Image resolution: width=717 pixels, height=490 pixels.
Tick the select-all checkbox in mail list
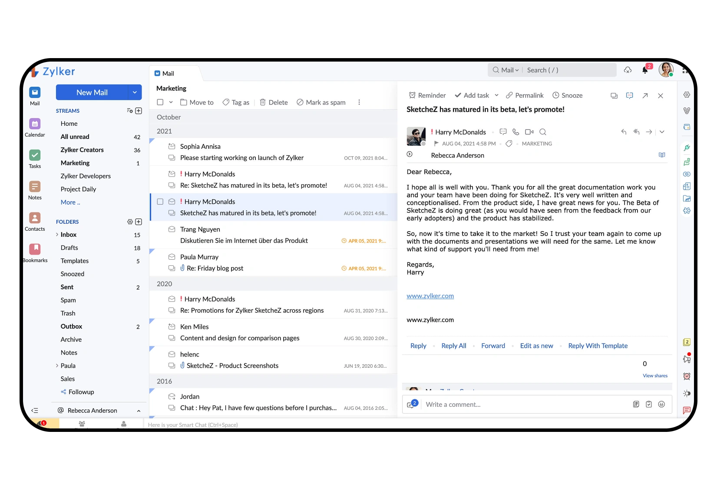click(x=160, y=102)
